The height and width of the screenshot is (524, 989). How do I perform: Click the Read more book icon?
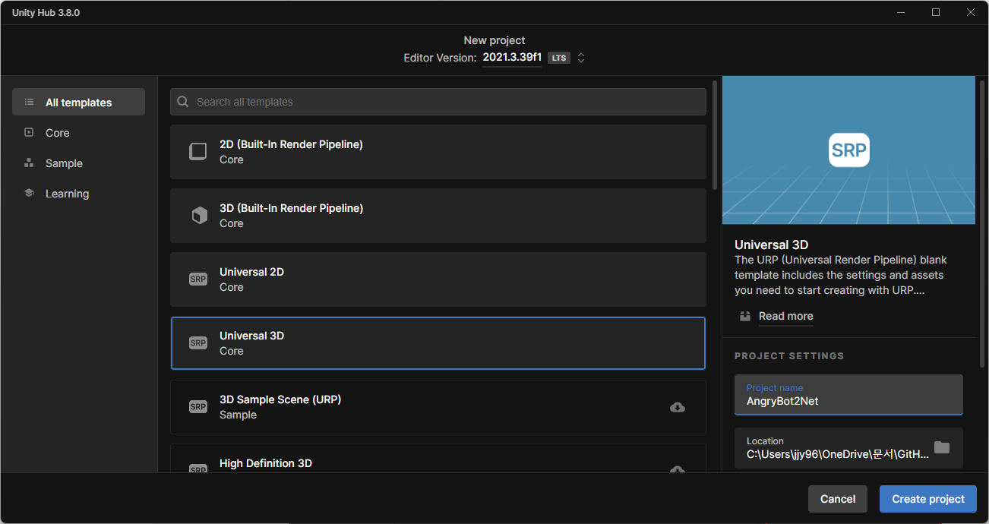pos(744,316)
